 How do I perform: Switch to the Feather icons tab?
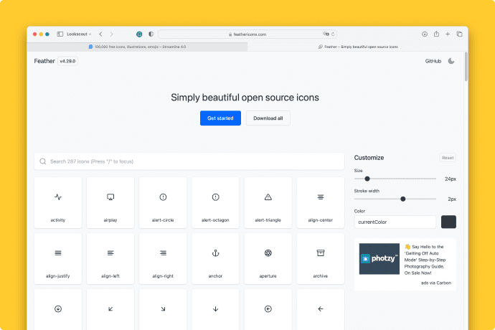(358, 47)
